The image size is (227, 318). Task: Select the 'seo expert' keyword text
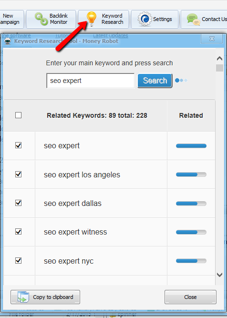click(62, 146)
